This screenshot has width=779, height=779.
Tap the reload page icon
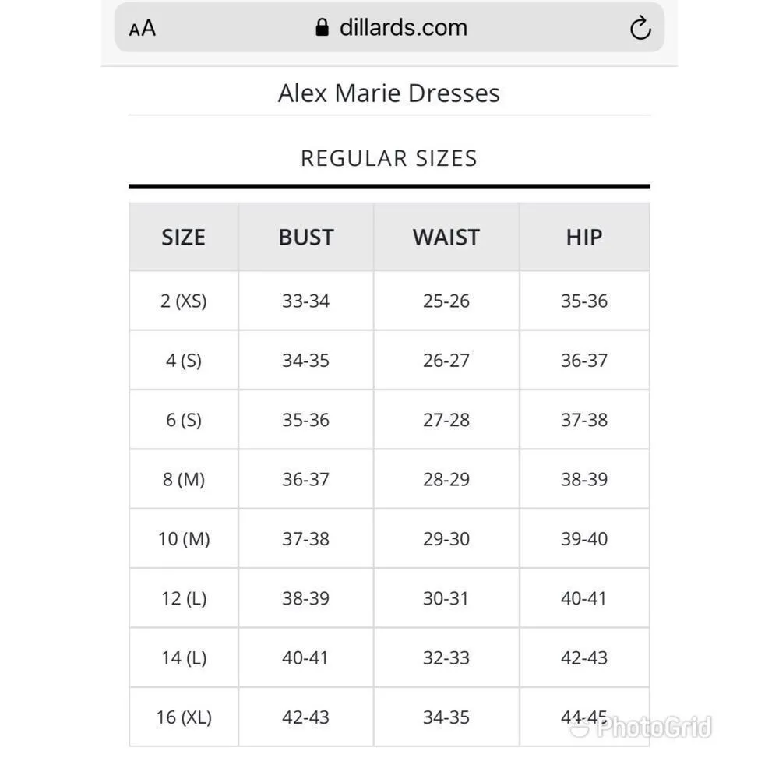click(640, 29)
